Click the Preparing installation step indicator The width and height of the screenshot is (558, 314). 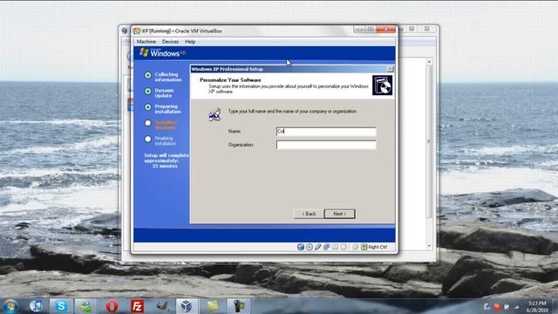click(147, 107)
